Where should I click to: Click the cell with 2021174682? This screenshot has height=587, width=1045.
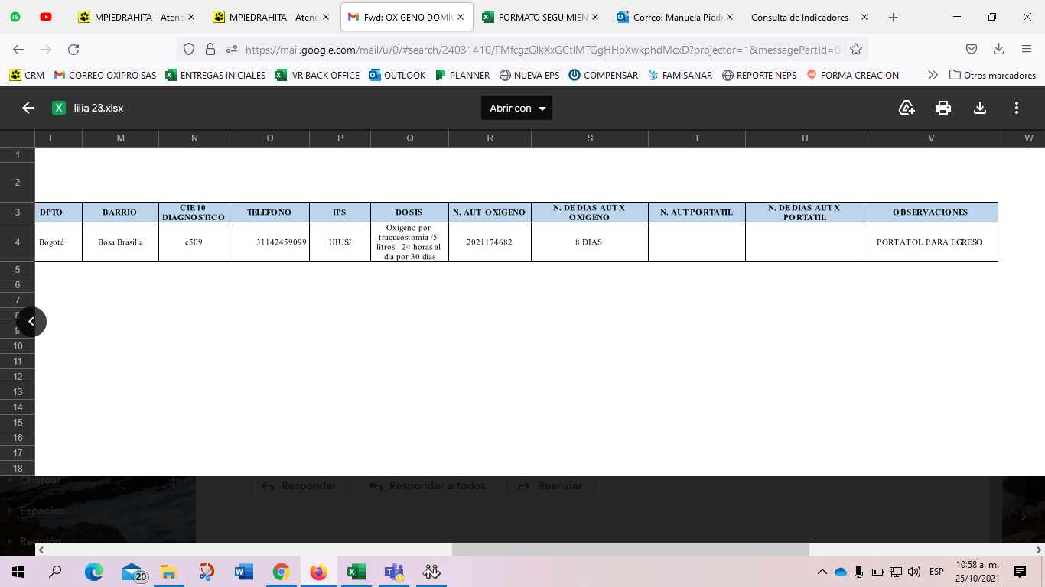click(490, 242)
